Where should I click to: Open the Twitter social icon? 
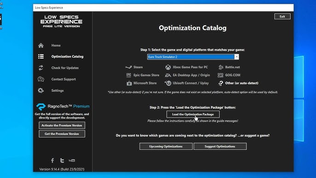62,160
